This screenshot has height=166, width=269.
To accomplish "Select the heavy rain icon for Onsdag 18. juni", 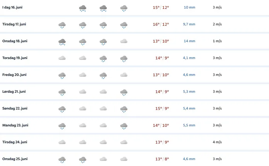I will coord(62,42).
